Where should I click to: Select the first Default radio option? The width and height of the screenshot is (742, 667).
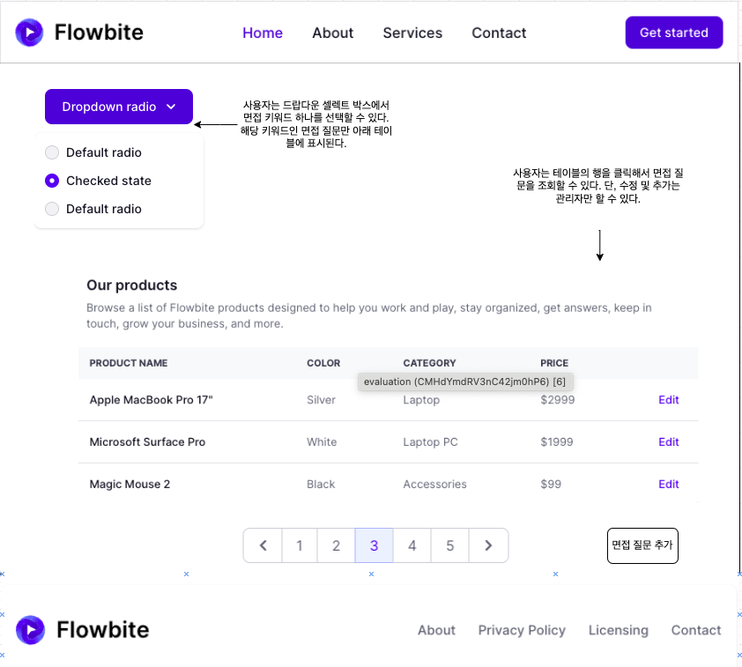click(x=52, y=152)
